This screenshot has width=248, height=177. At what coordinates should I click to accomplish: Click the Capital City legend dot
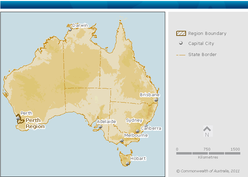pos(181,43)
